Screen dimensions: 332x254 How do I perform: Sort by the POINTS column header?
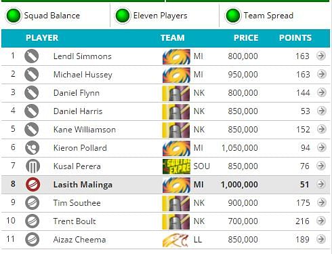click(x=295, y=38)
